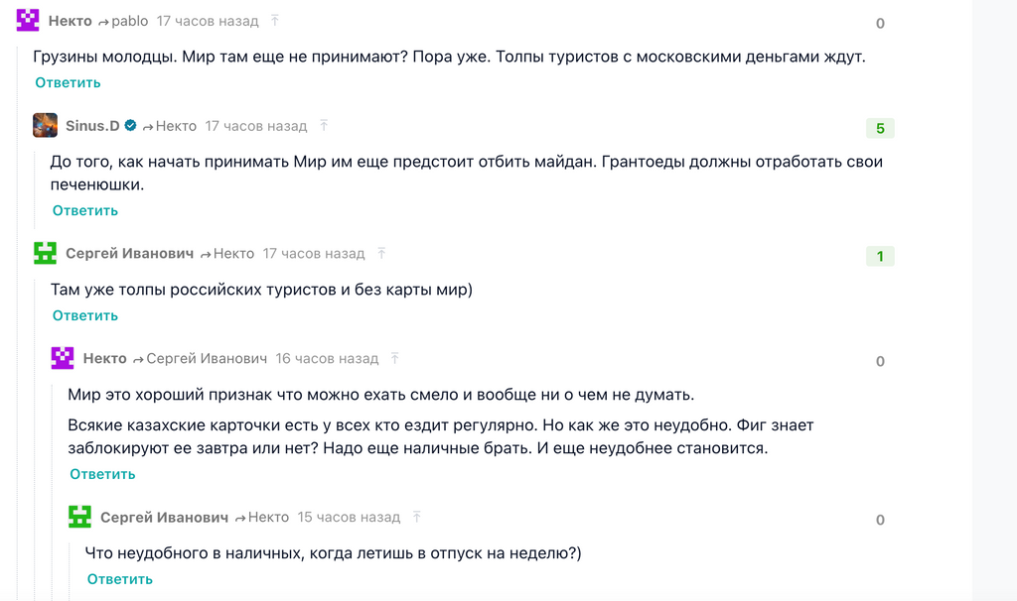Click Некто's avatar in the reply to Сергей Иванович

(x=65, y=357)
